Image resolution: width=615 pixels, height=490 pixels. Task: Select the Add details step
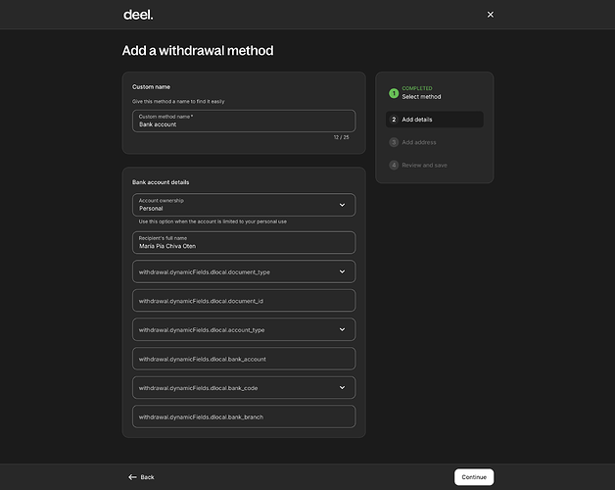(x=417, y=120)
